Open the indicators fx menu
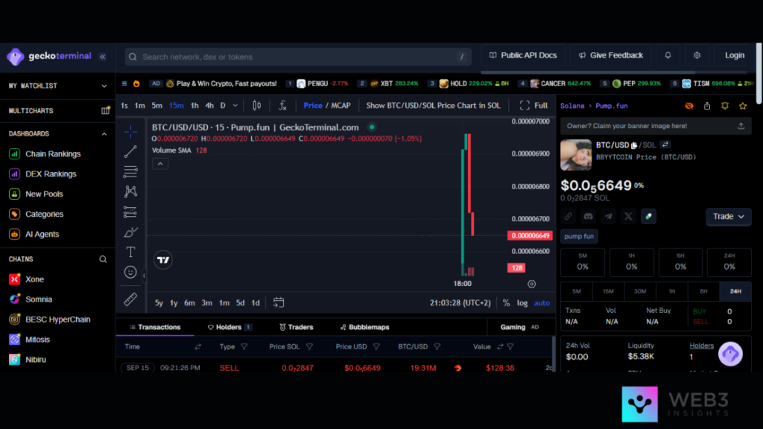 [x=282, y=106]
